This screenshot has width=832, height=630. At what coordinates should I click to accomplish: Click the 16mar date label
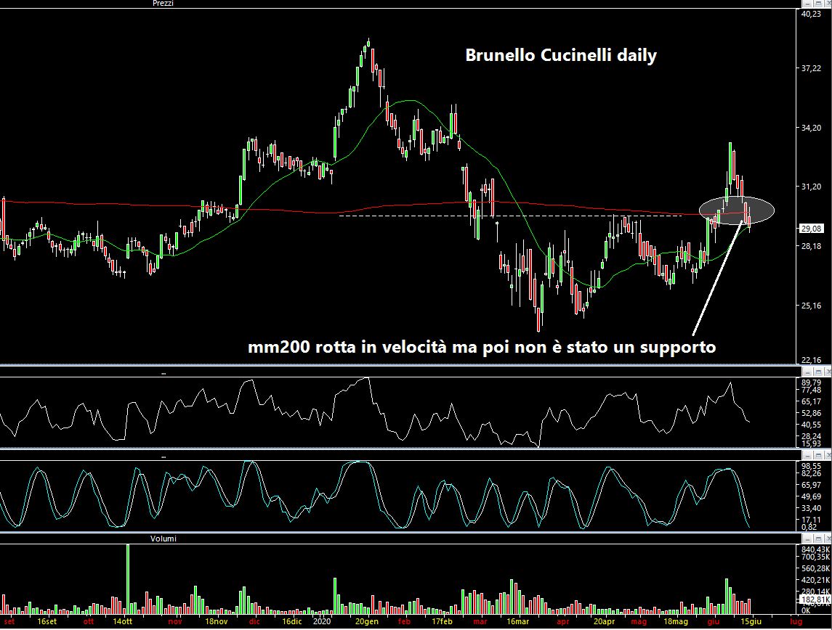pyautogui.click(x=517, y=621)
